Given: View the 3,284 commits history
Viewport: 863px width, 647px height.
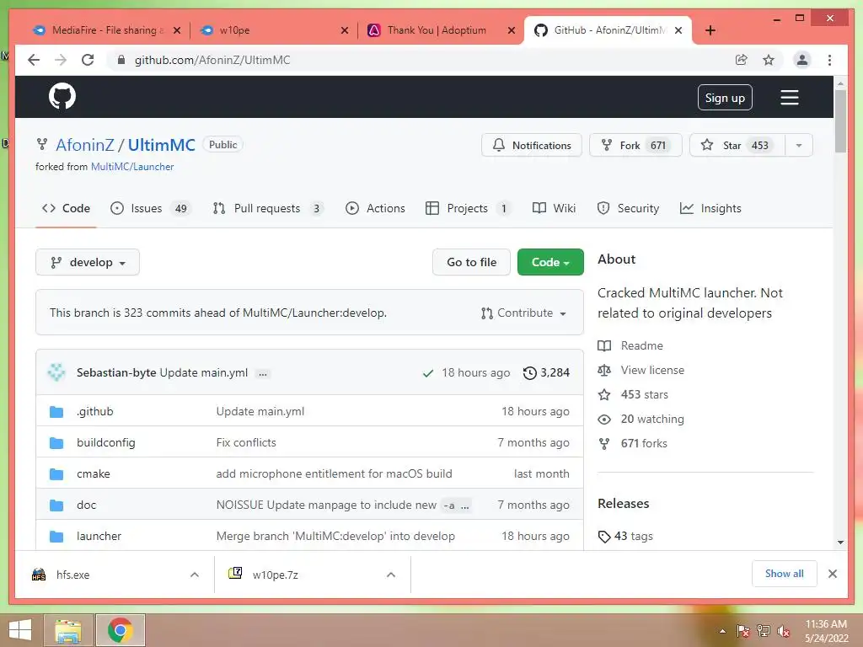Looking at the screenshot, I should pos(546,373).
